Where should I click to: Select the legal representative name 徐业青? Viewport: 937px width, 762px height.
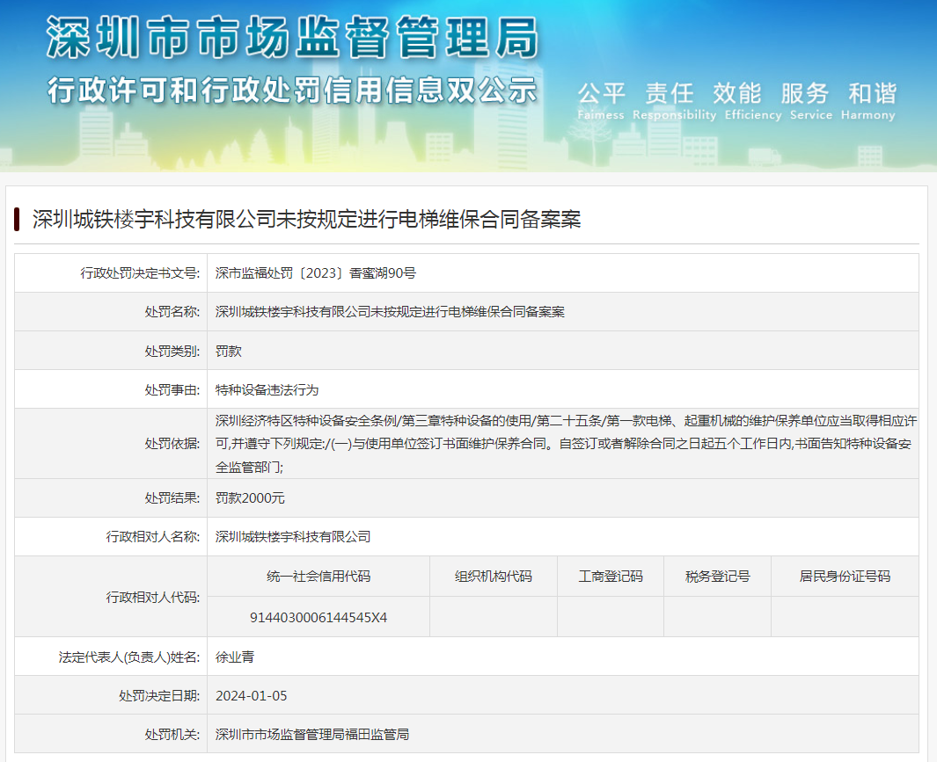coord(235,657)
